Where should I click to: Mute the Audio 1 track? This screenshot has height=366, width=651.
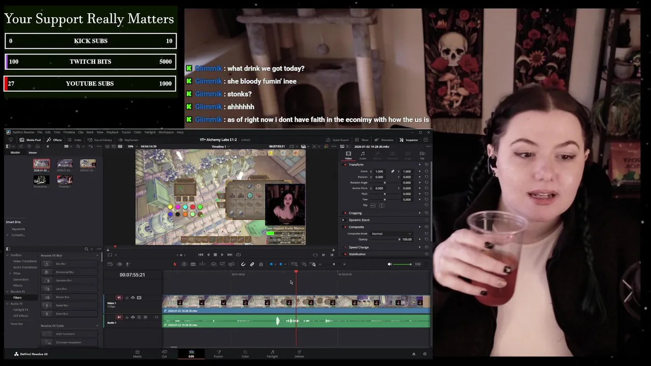click(145, 317)
